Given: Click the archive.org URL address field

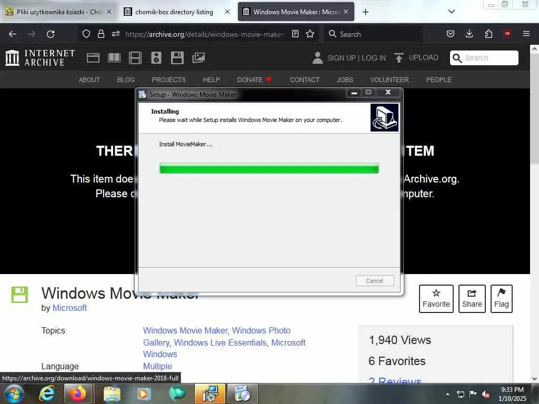Looking at the screenshot, I should pos(204,34).
